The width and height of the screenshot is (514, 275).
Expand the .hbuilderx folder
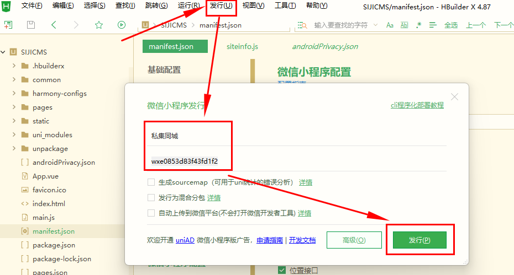[x=14, y=66]
